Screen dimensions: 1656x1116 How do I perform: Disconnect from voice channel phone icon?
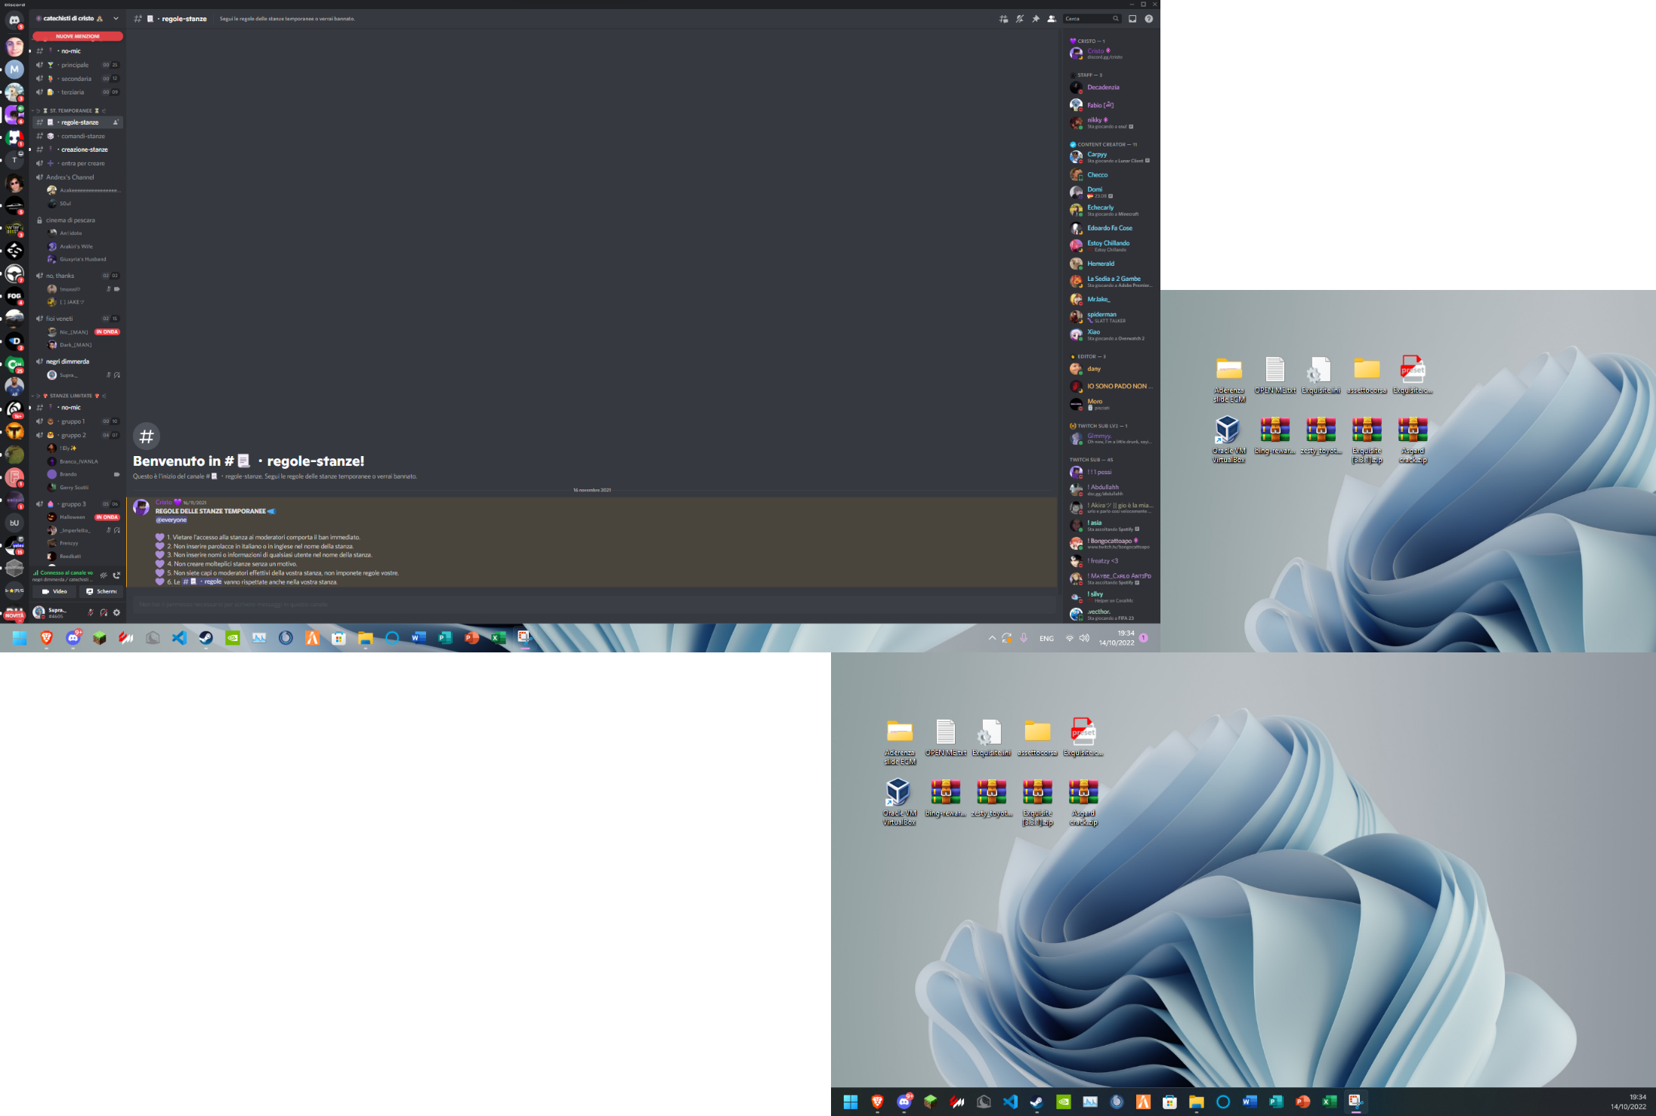pyautogui.click(x=116, y=575)
